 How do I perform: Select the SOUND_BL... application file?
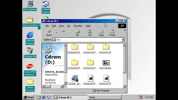pos(75,80)
